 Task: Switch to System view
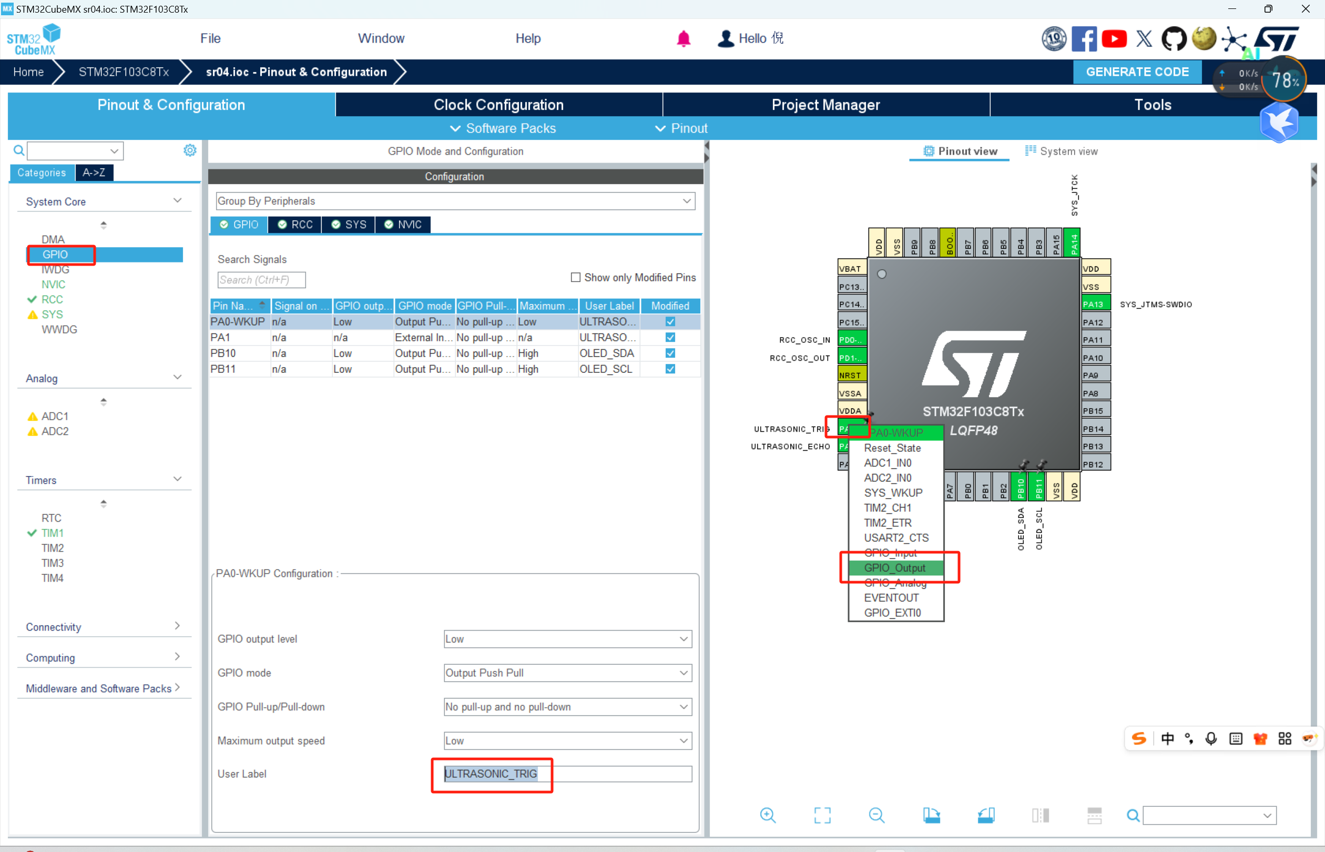[1061, 151]
